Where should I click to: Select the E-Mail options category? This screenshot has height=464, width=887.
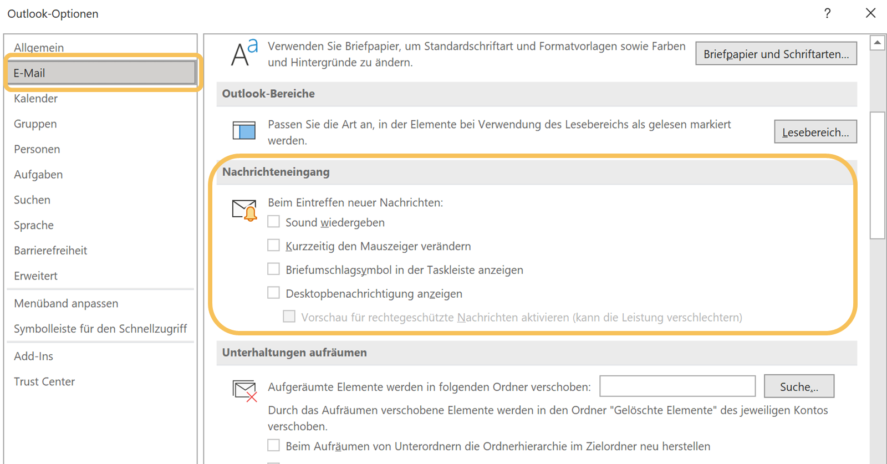point(101,73)
